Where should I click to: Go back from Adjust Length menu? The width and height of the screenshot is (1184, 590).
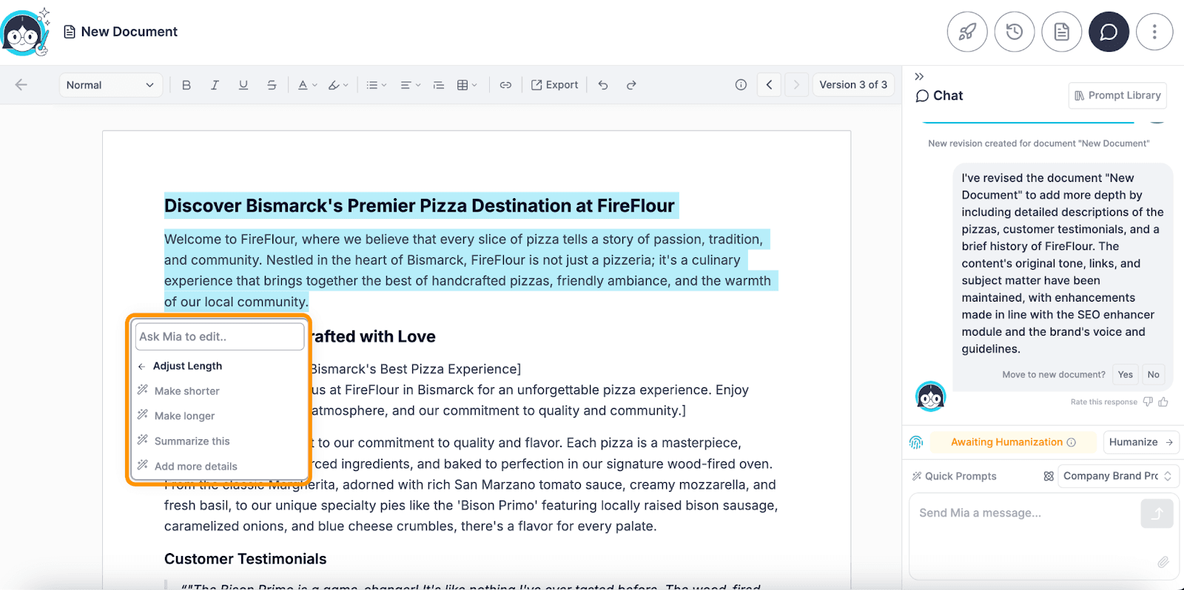tap(141, 366)
